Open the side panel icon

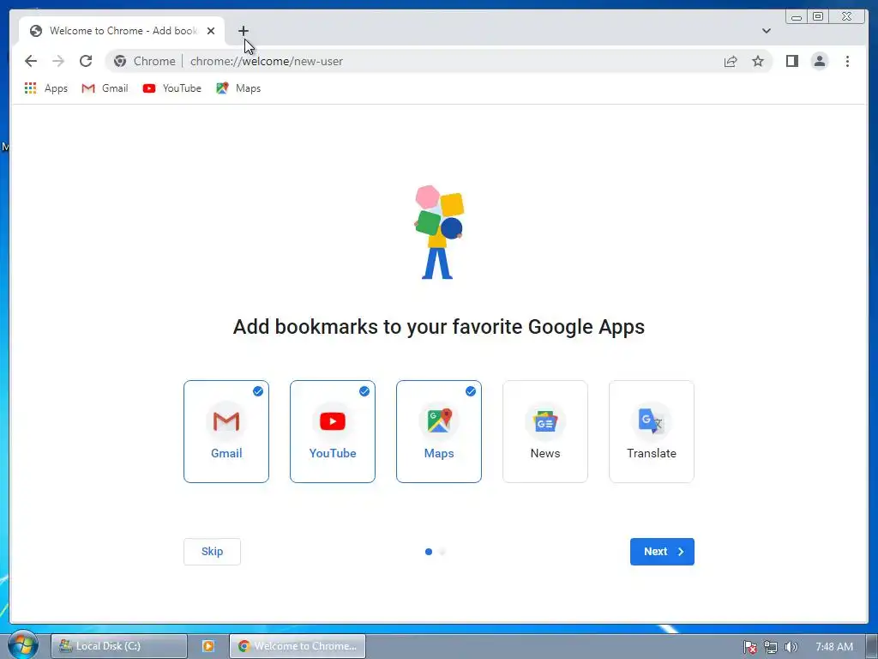[791, 61]
